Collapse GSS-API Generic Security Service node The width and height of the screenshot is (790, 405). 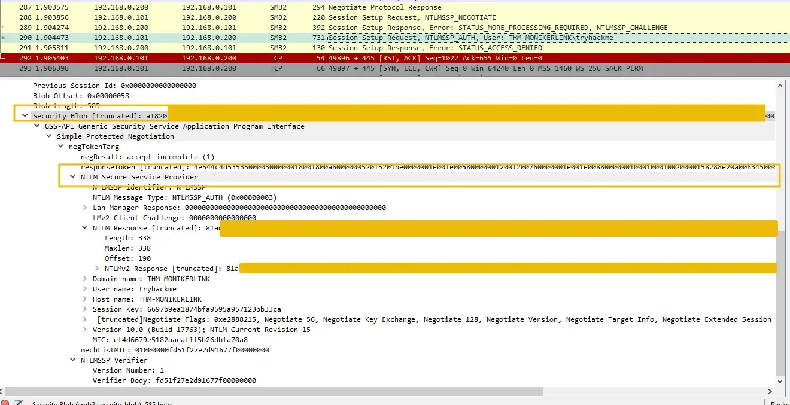coord(37,126)
